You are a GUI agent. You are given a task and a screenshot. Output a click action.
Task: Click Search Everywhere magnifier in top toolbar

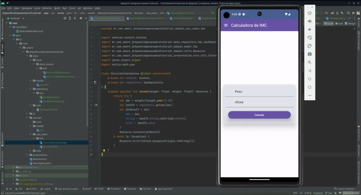click(348, 13)
